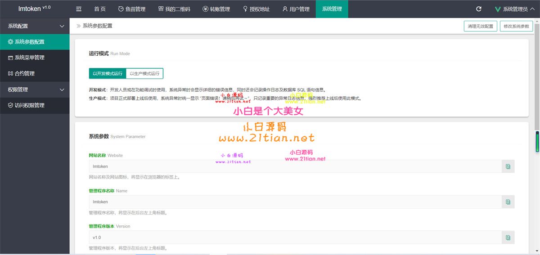Click the 访问权限管理 shield icon

click(11, 105)
